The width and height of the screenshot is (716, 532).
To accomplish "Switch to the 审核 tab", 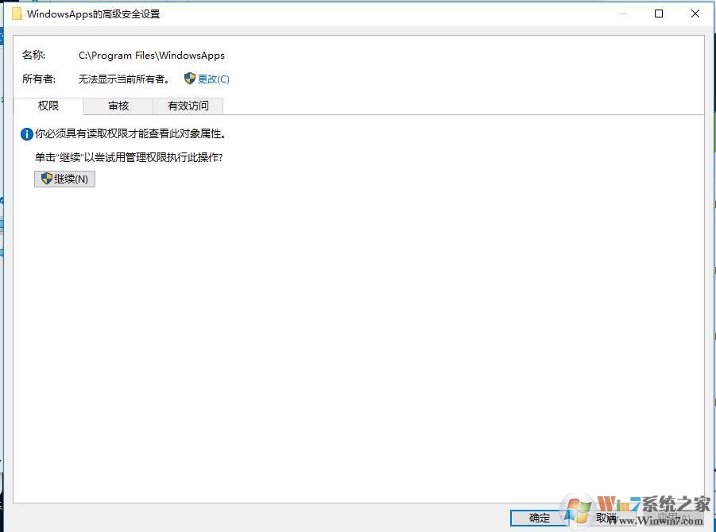I will tap(118, 106).
